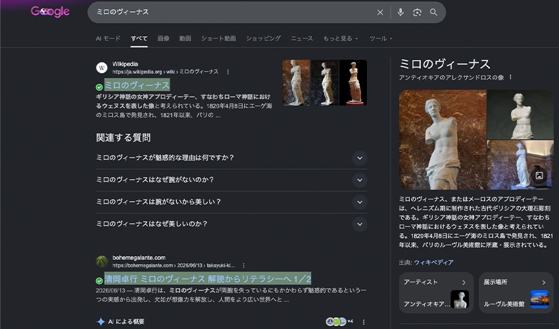The height and width of the screenshot is (329, 559).
Task: Open the AI overview's three-dot menu
Action: [x=364, y=322]
